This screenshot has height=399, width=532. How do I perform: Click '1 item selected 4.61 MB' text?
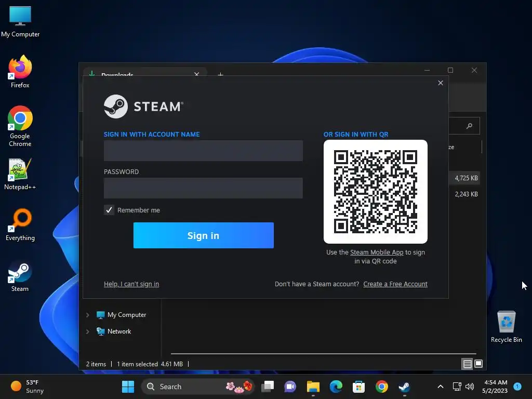150,364
